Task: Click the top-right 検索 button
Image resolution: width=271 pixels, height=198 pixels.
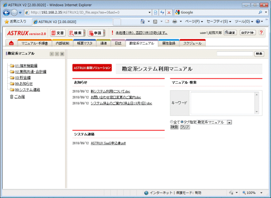Action: click(x=259, y=54)
